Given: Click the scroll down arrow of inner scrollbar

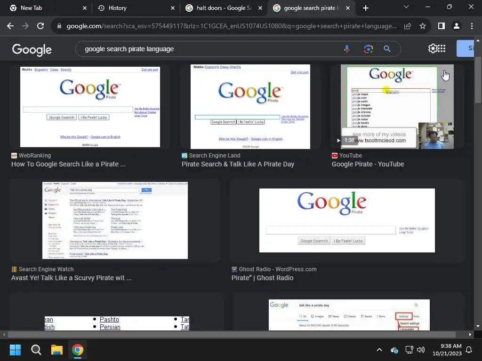Looking at the screenshot, I should point(478,326).
